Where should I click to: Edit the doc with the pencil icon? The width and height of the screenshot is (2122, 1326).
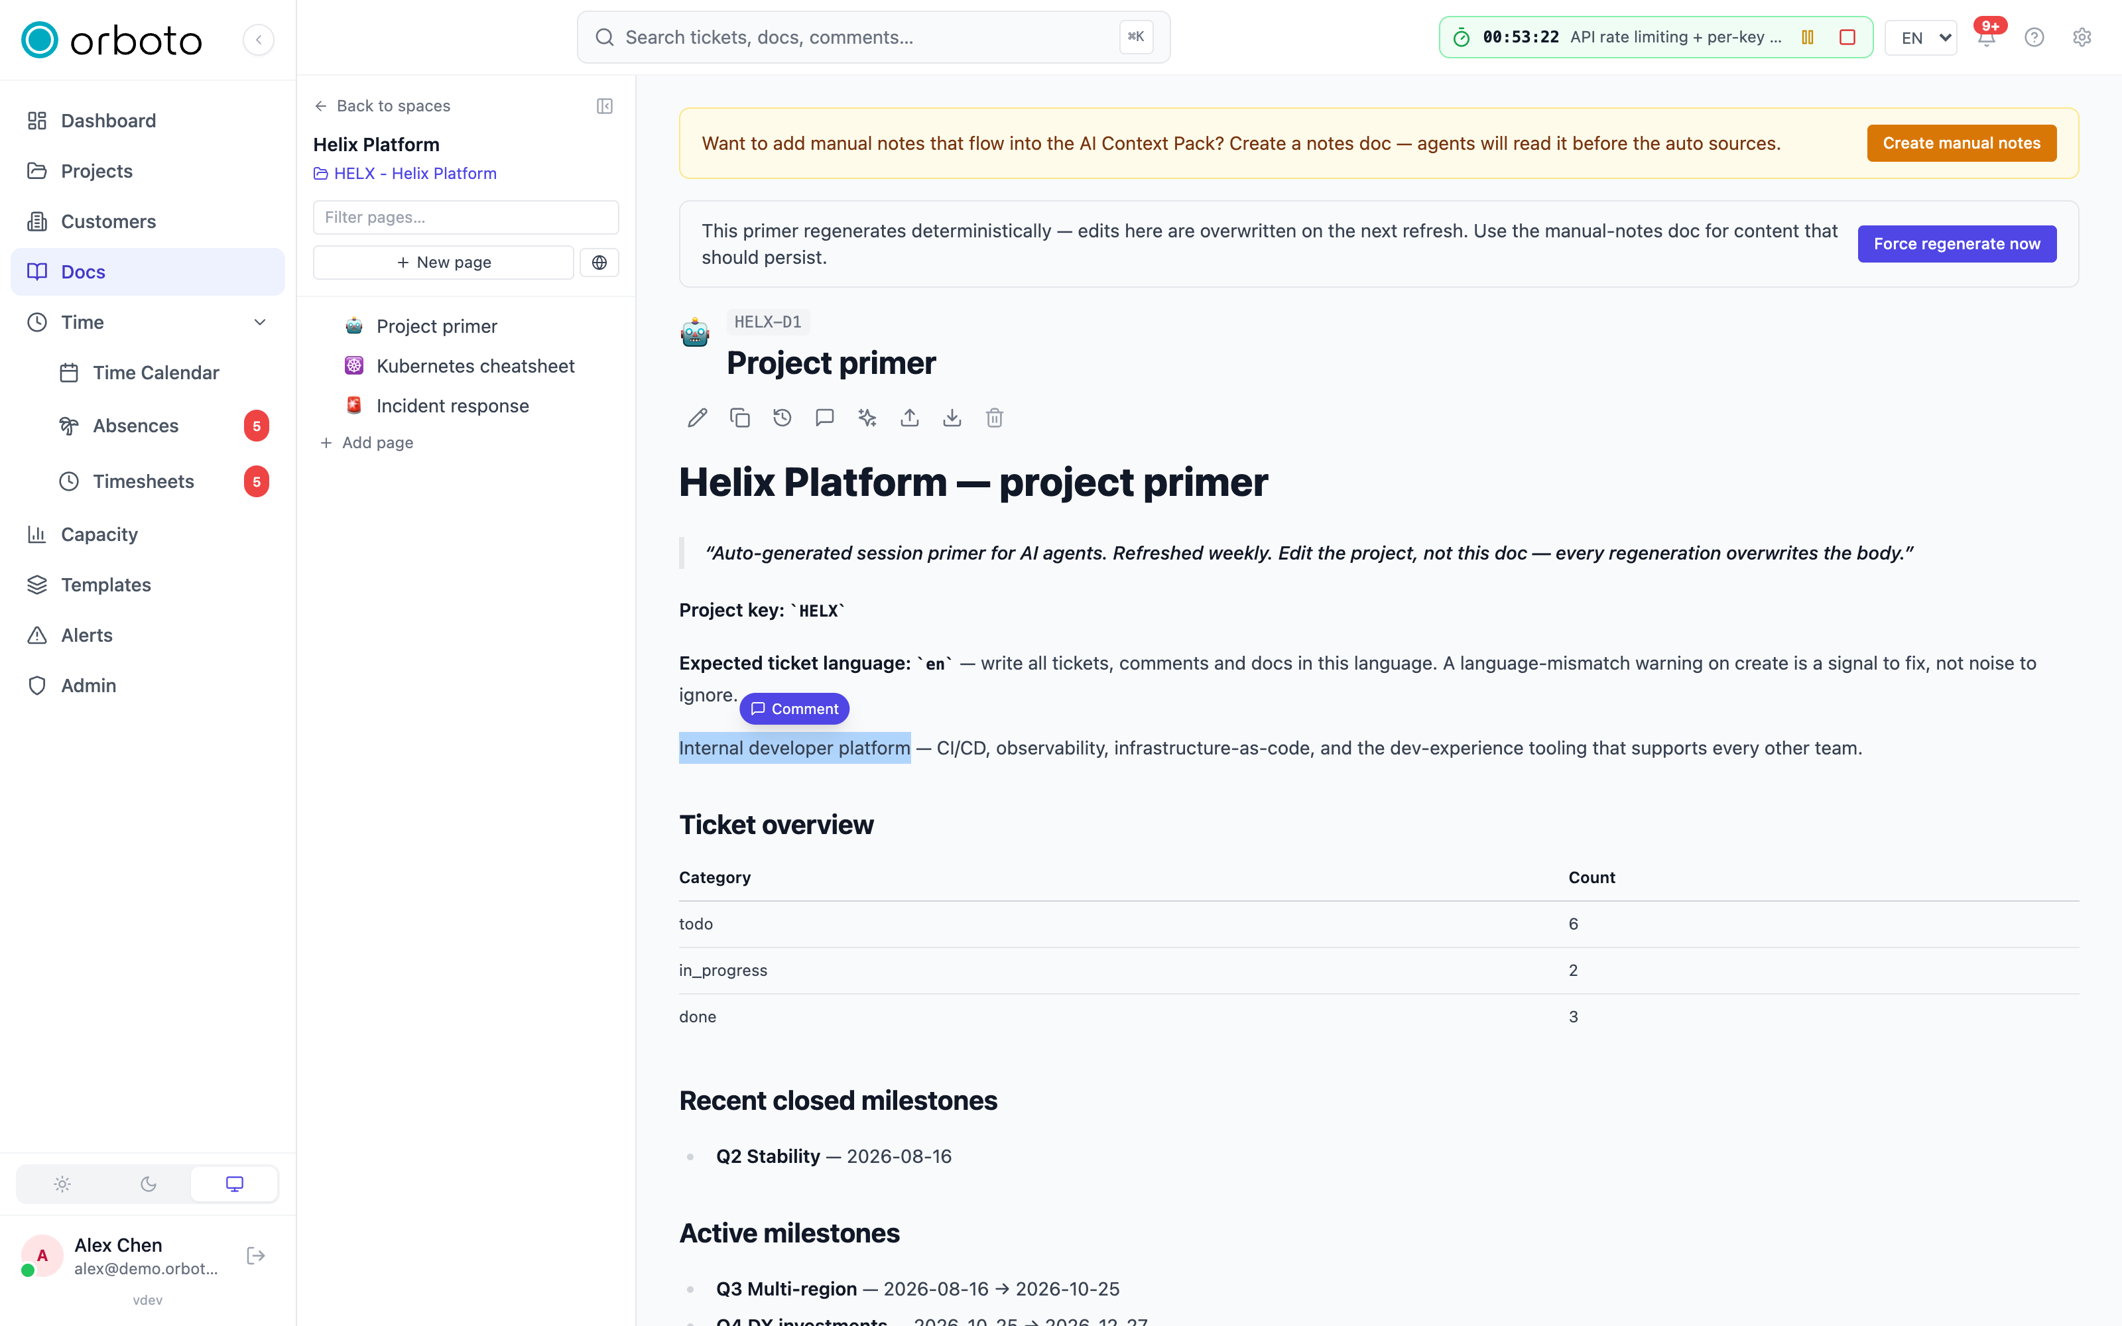[x=697, y=418]
